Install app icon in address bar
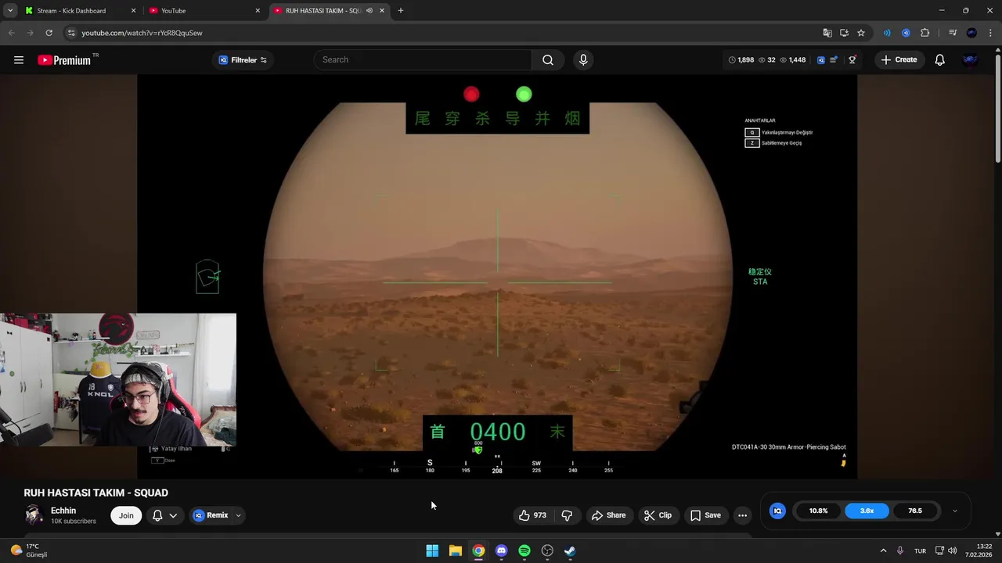The height and width of the screenshot is (563, 1002). click(x=844, y=33)
